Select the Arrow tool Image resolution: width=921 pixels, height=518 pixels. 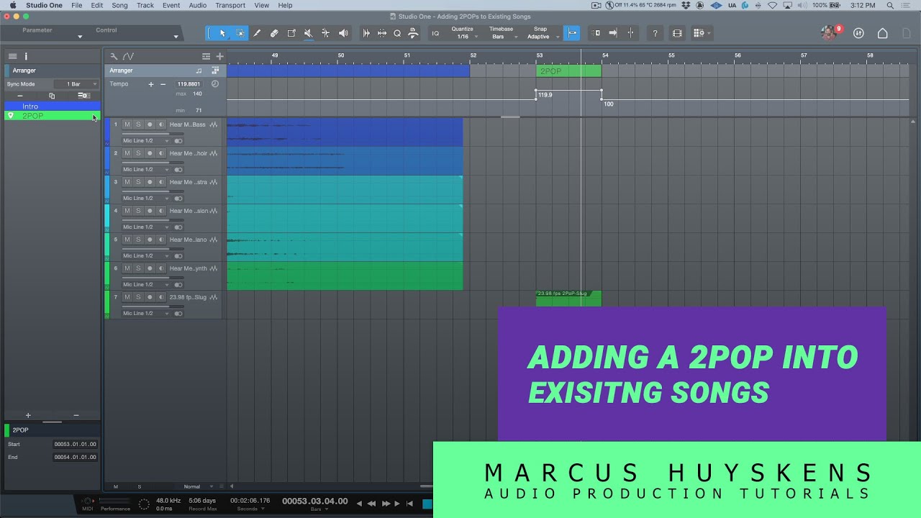[x=222, y=33]
